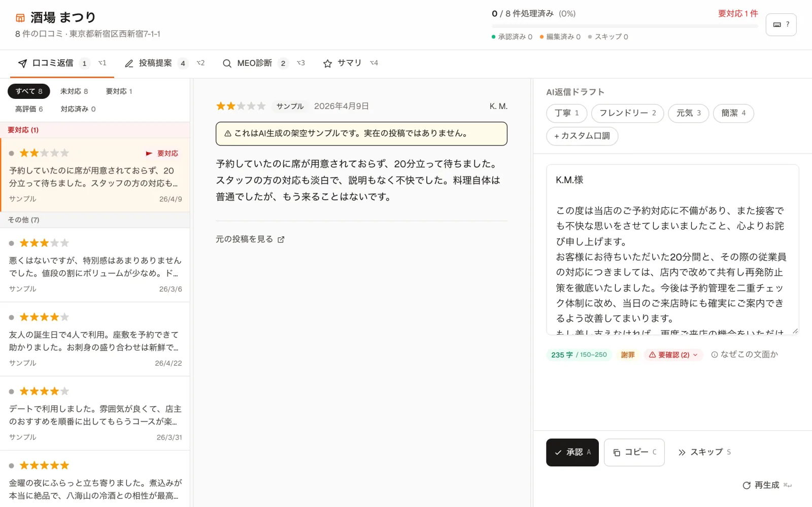Open the デートで利用しました review dated 26/3/31
The image size is (812, 507).
click(x=95, y=413)
